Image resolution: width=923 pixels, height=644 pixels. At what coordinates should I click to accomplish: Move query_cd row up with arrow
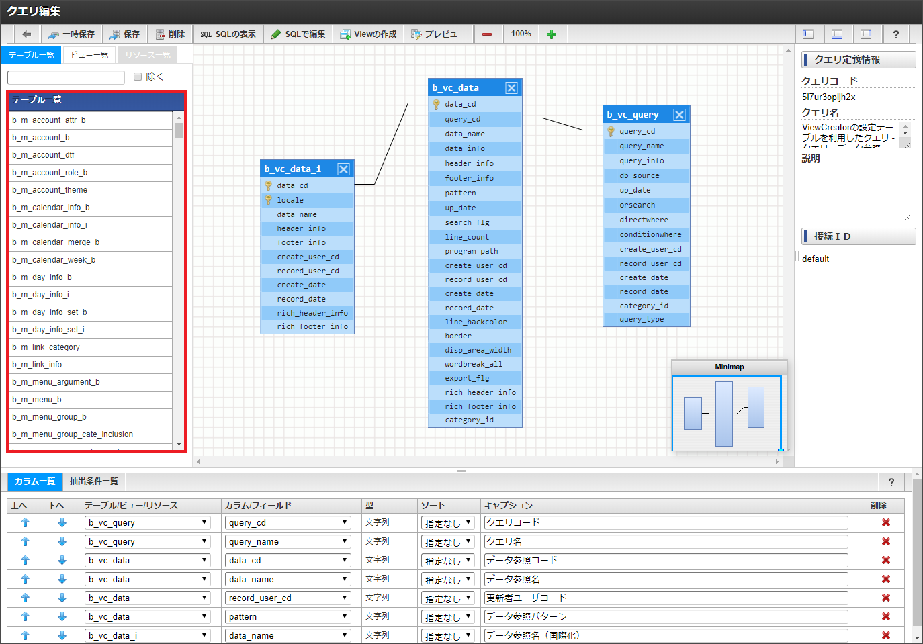pyautogui.click(x=25, y=522)
